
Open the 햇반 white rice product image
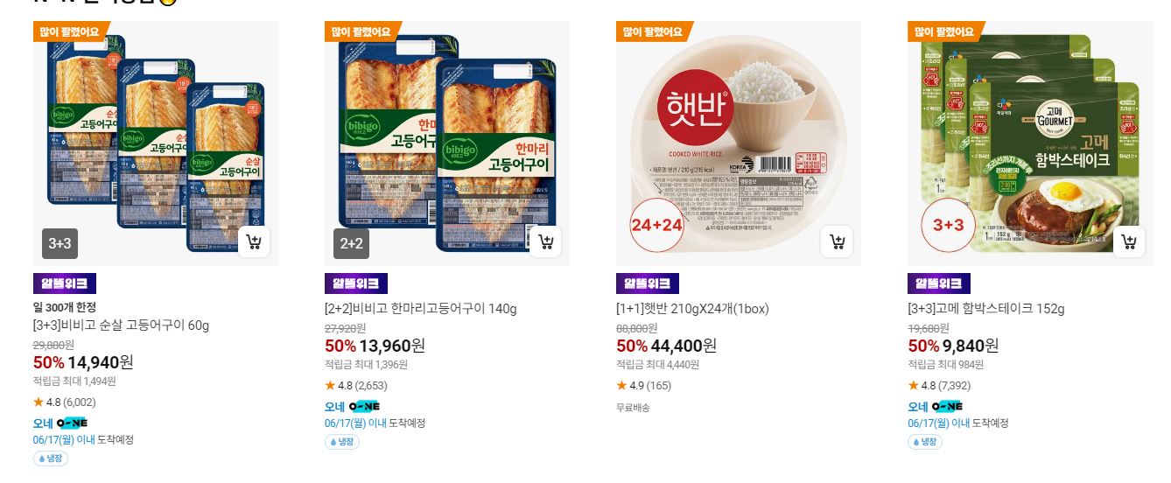point(739,143)
